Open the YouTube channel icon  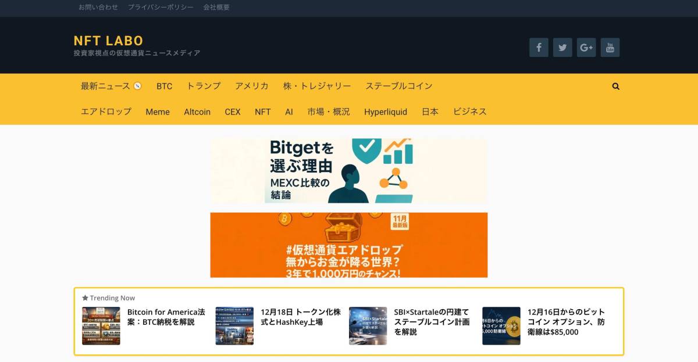click(x=610, y=48)
